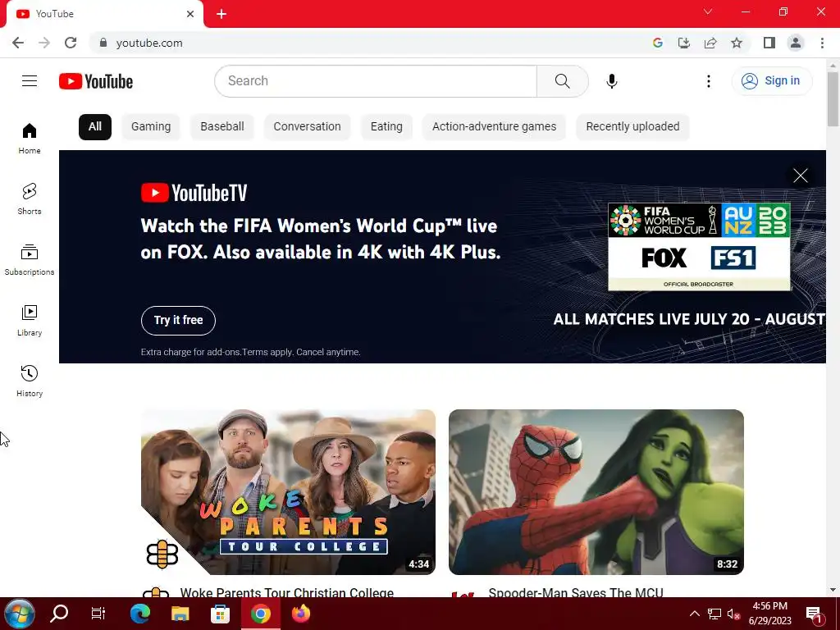This screenshot has height=630, width=840.
Task: Open taskbar search
Action: tap(59, 614)
